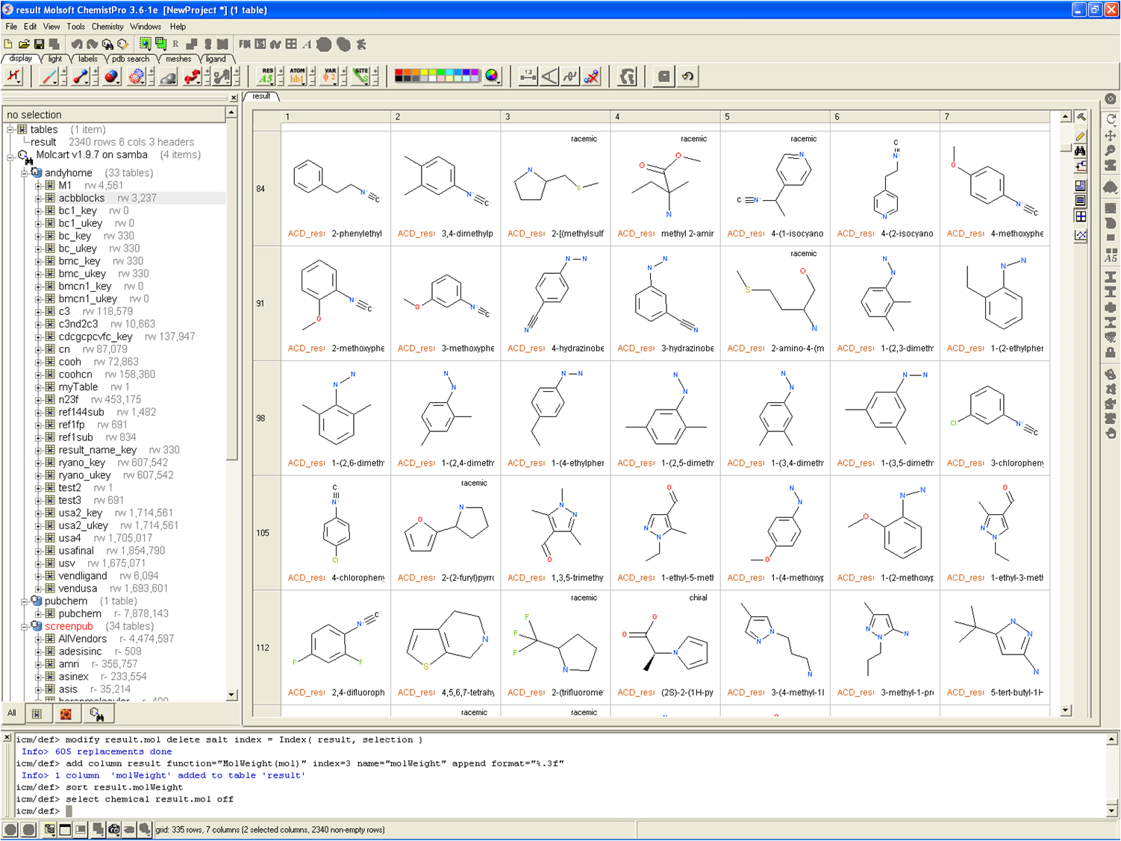Viewport: 1121px width, 841px height.
Task: Open the Edit menu
Action: [x=30, y=27]
